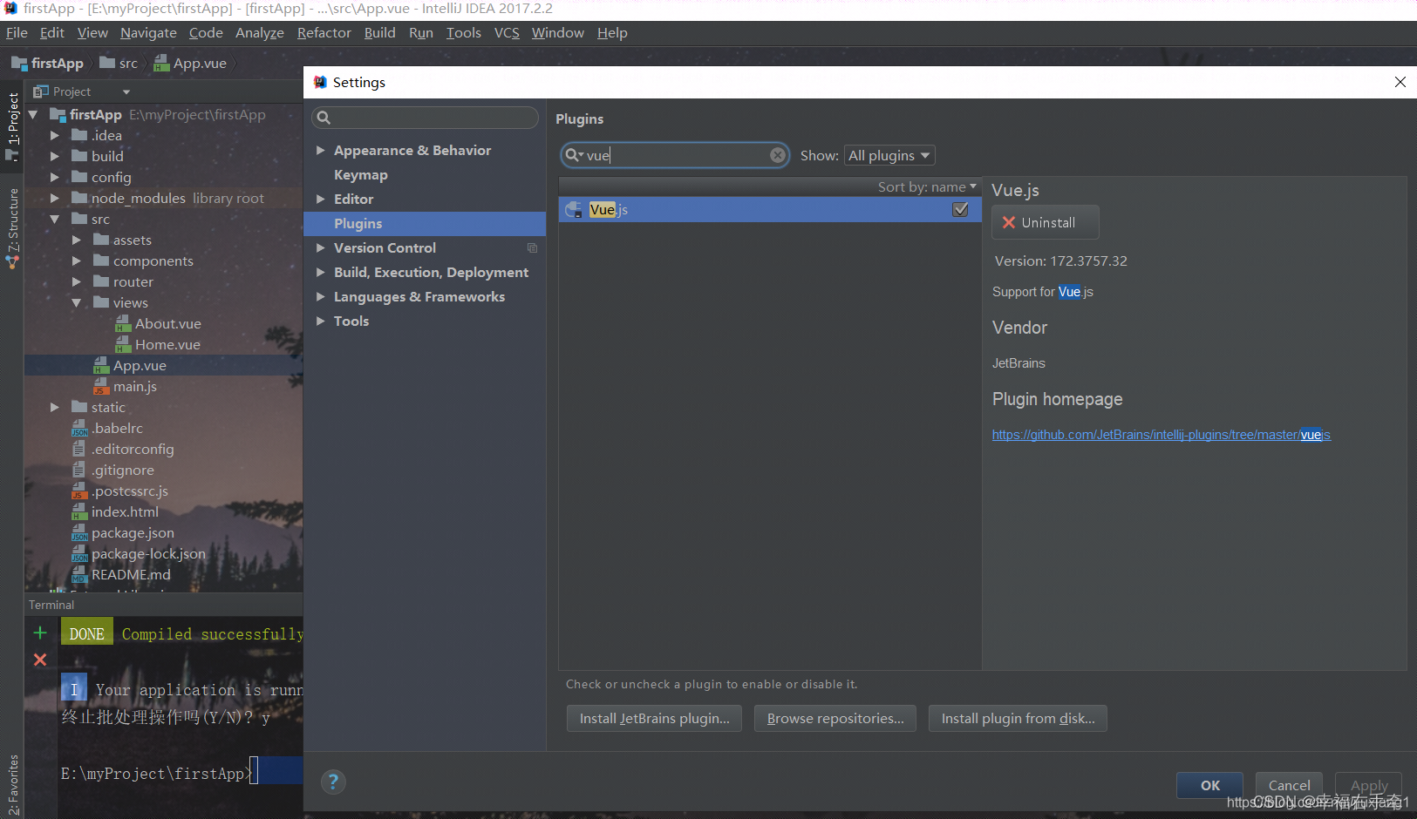This screenshot has width=1417, height=819.
Task: Expand Build, Execution, Deployment section
Action: (320, 272)
